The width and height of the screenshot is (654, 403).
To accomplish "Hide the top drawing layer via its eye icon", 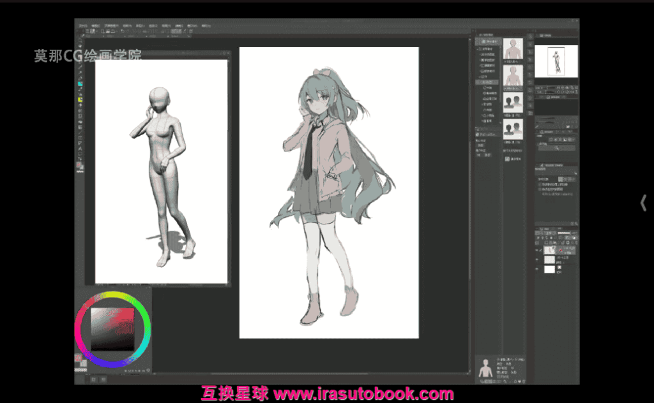I will click(x=536, y=250).
